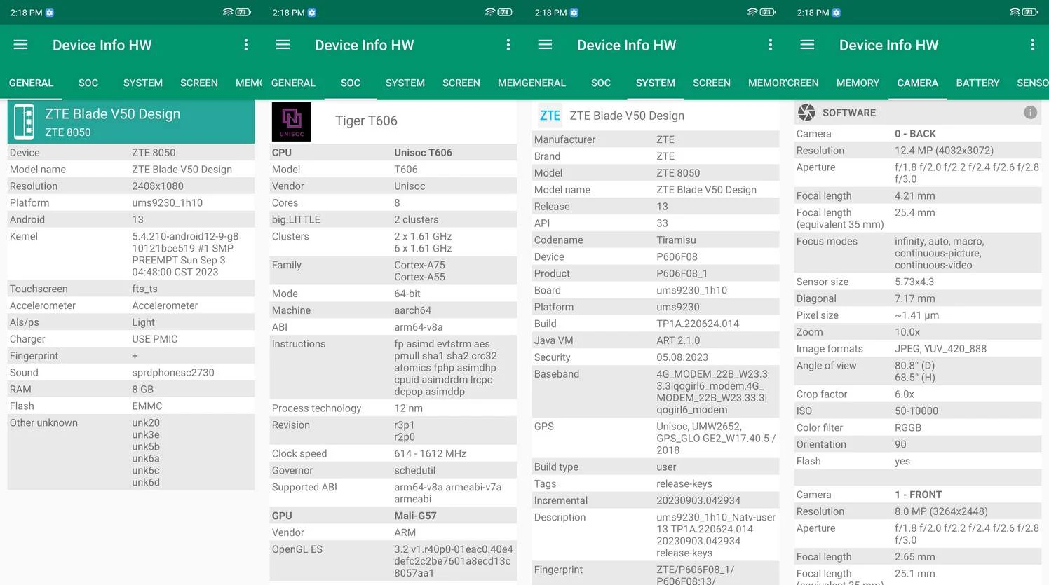Open SCREEN tab in third screen
This screenshot has width=1049, height=585.
(712, 83)
